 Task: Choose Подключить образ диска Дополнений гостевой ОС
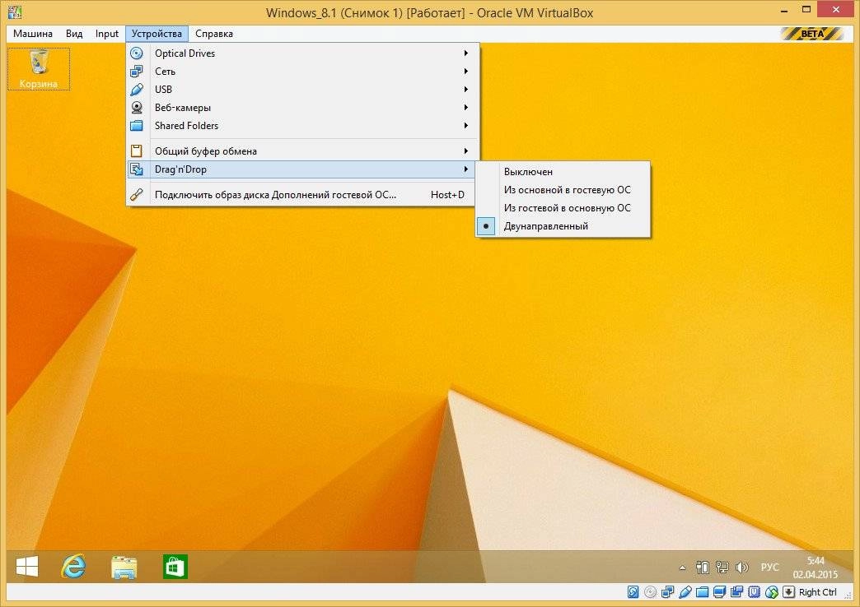303,194
